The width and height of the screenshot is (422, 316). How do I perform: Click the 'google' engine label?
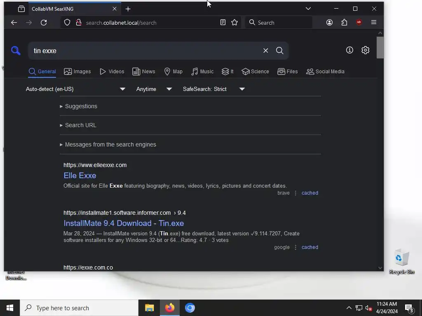click(x=282, y=247)
